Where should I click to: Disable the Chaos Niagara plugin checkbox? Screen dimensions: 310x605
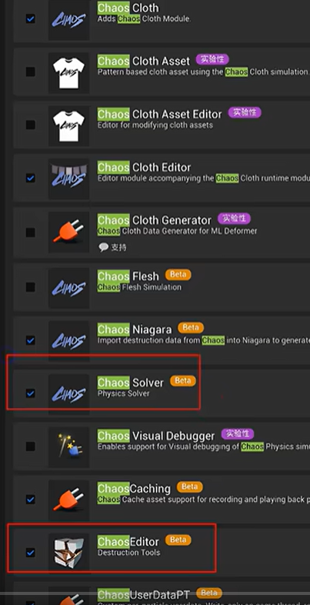(30, 340)
